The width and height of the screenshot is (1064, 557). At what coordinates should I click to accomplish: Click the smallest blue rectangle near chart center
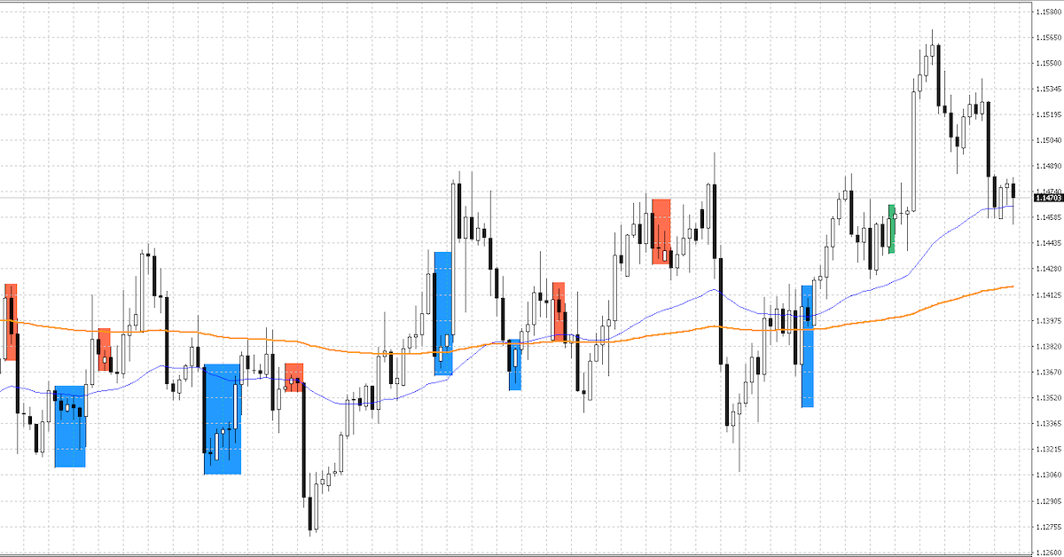tap(515, 365)
